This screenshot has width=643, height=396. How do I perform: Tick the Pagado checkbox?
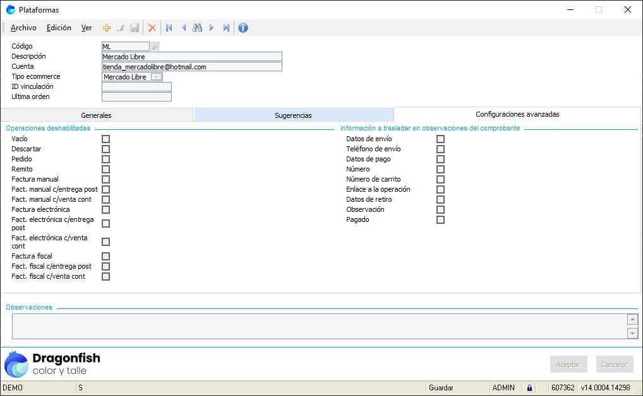pos(440,219)
